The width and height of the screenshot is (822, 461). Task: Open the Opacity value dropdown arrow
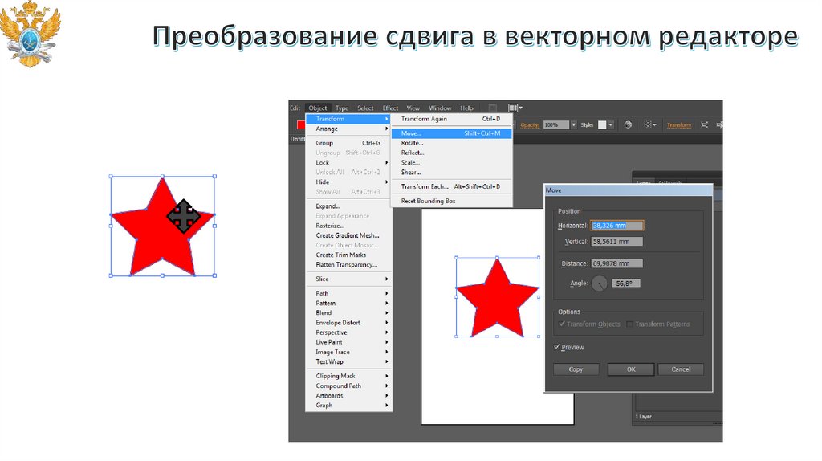pyautogui.click(x=573, y=124)
